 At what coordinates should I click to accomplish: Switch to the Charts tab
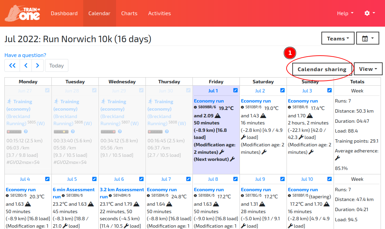click(x=129, y=13)
